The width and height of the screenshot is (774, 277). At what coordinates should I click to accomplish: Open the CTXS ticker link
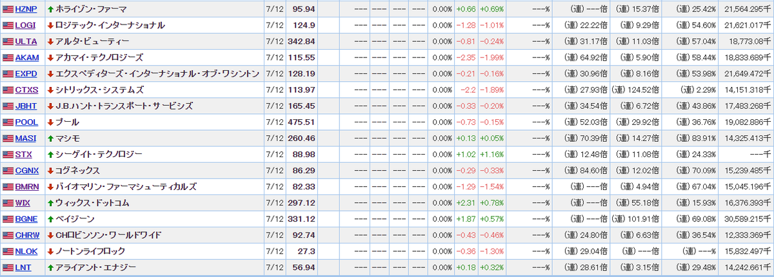26,90
